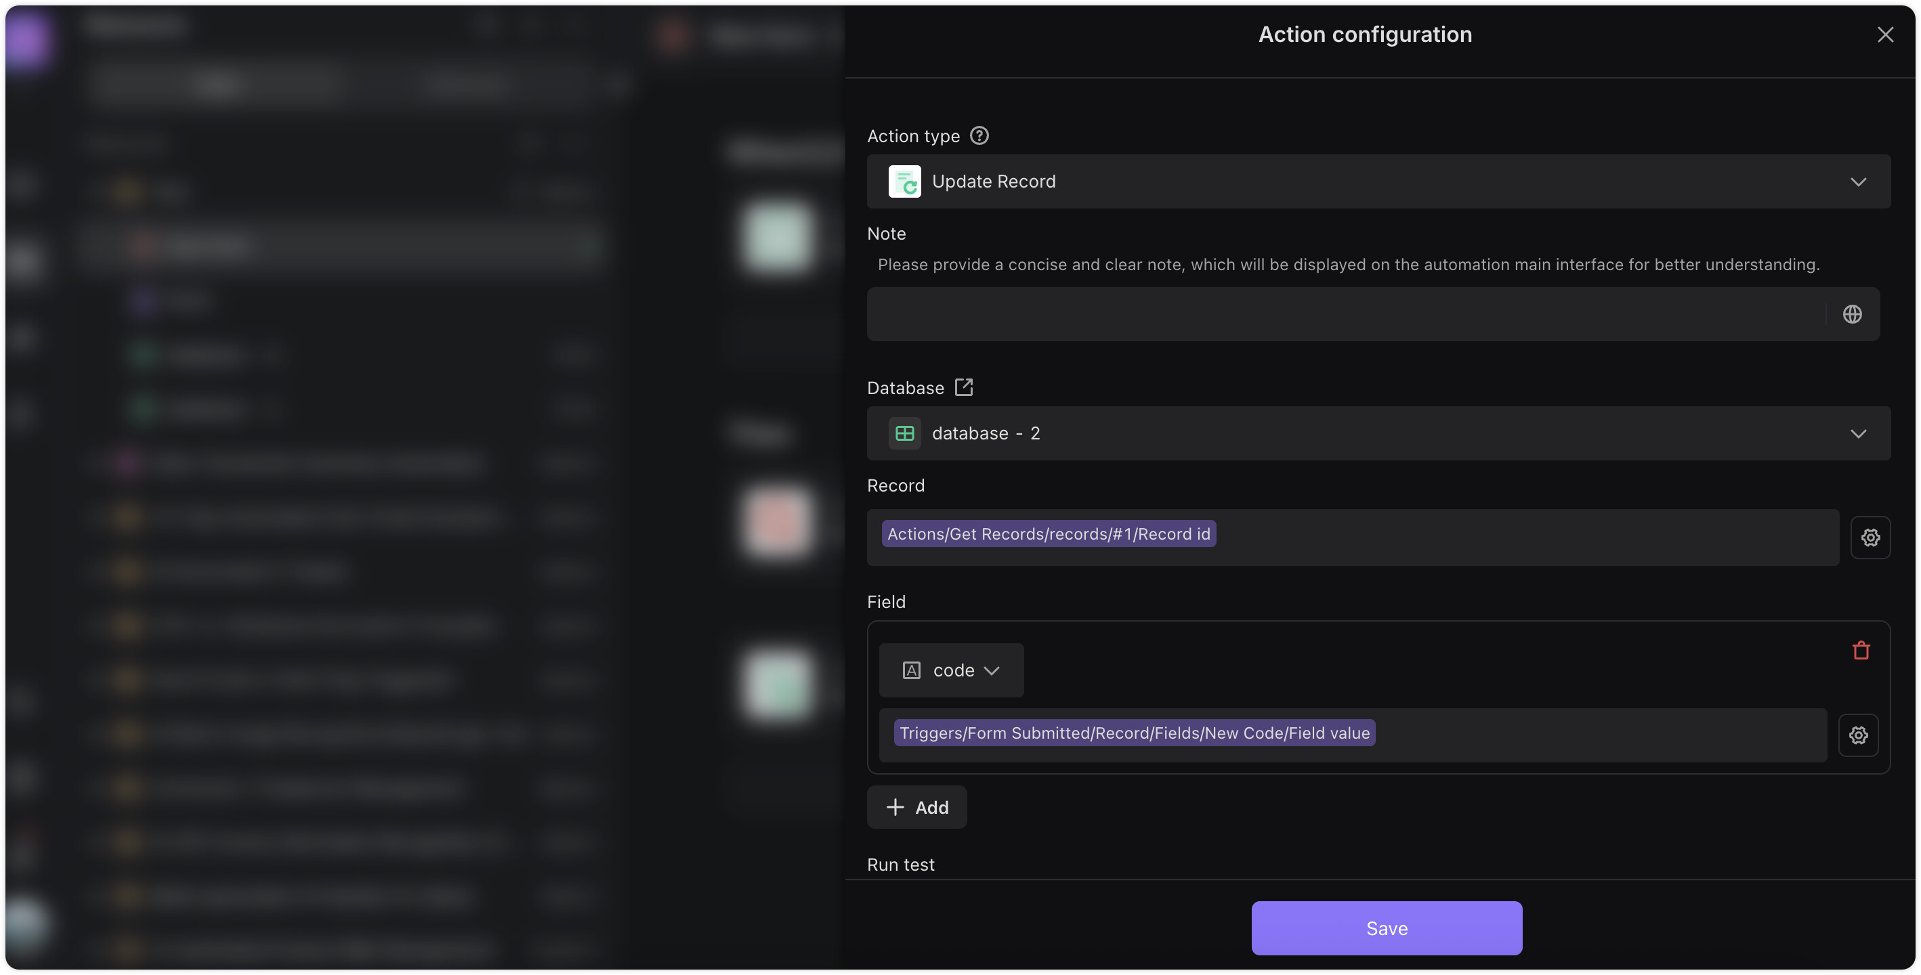Delete the code field with trash icon

click(1861, 650)
